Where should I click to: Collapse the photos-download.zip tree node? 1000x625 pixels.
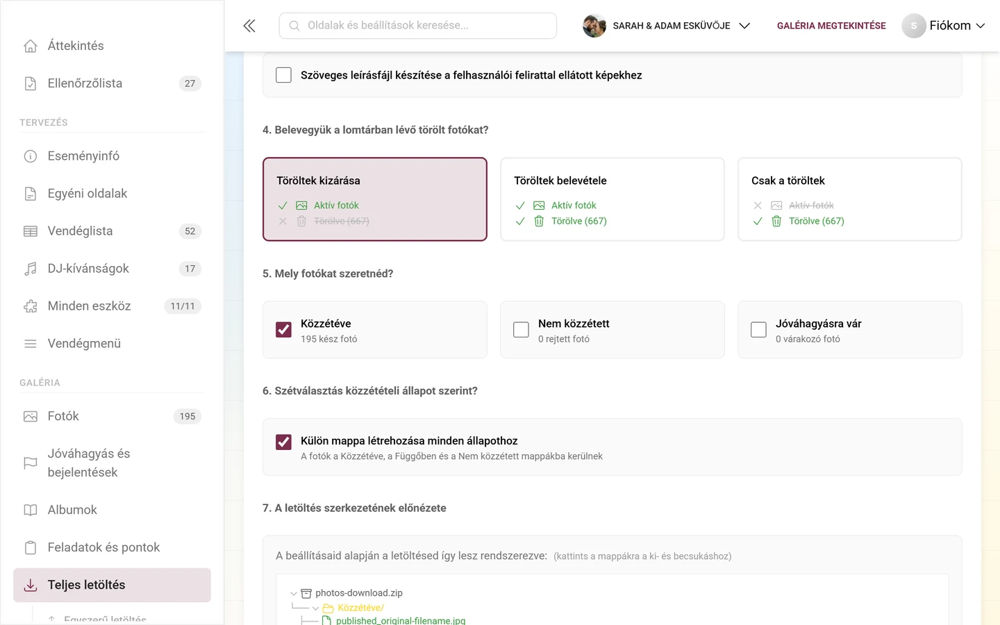(x=294, y=594)
